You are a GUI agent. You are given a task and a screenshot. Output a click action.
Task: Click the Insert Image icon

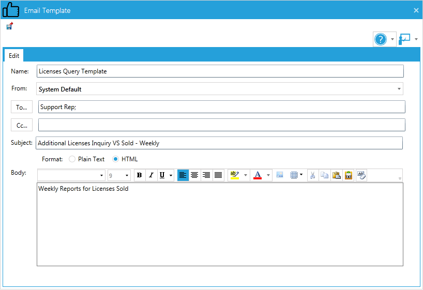coord(280,175)
